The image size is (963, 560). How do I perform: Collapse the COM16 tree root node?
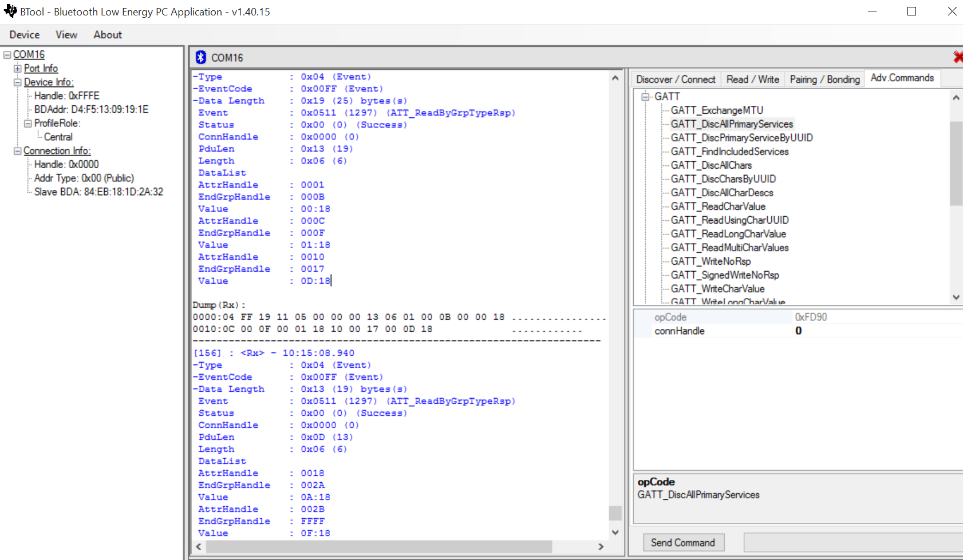point(7,55)
